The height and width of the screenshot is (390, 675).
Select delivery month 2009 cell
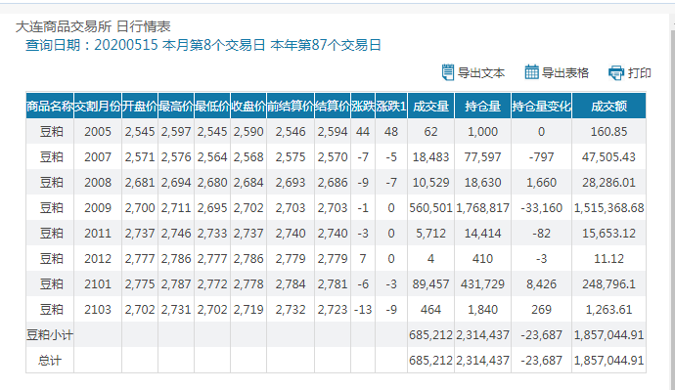98,207
